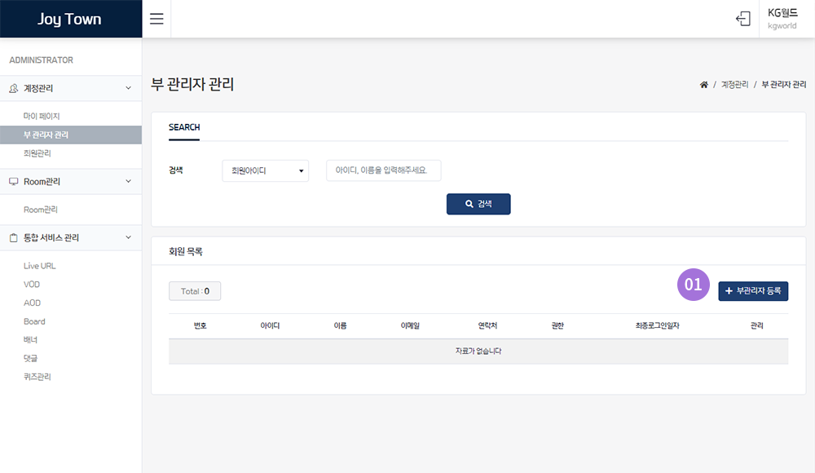
Task: Click the 계정관리 breadcrumb link
Action: [x=733, y=85]
